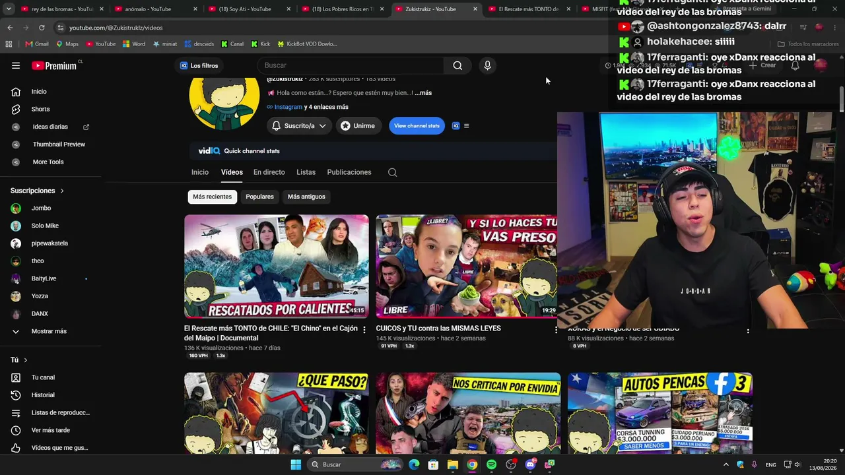This screenshot has height=475, width=845.
Task: Open the vidIQ list menu icon
Action: [466, 126]
